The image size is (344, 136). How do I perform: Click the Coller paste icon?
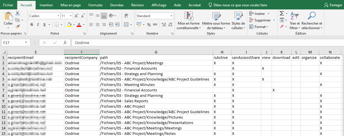(8, 17)
